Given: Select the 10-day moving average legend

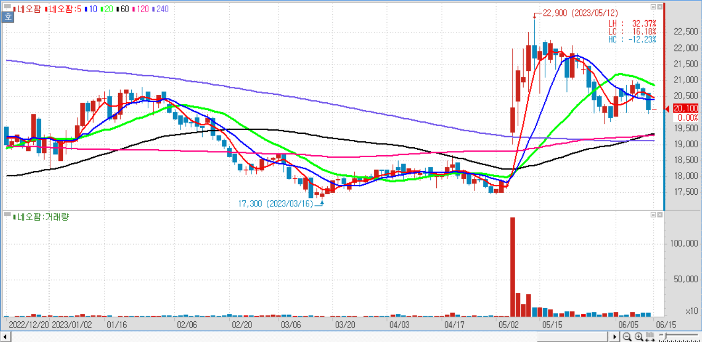Looking at the screenshot, I should point(91,8).
